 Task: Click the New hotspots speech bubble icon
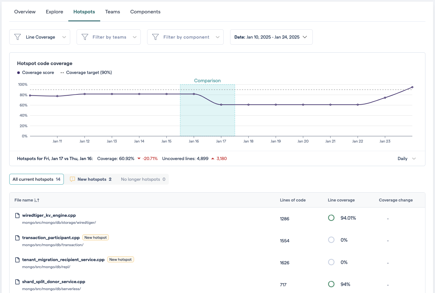coord(72,179)
